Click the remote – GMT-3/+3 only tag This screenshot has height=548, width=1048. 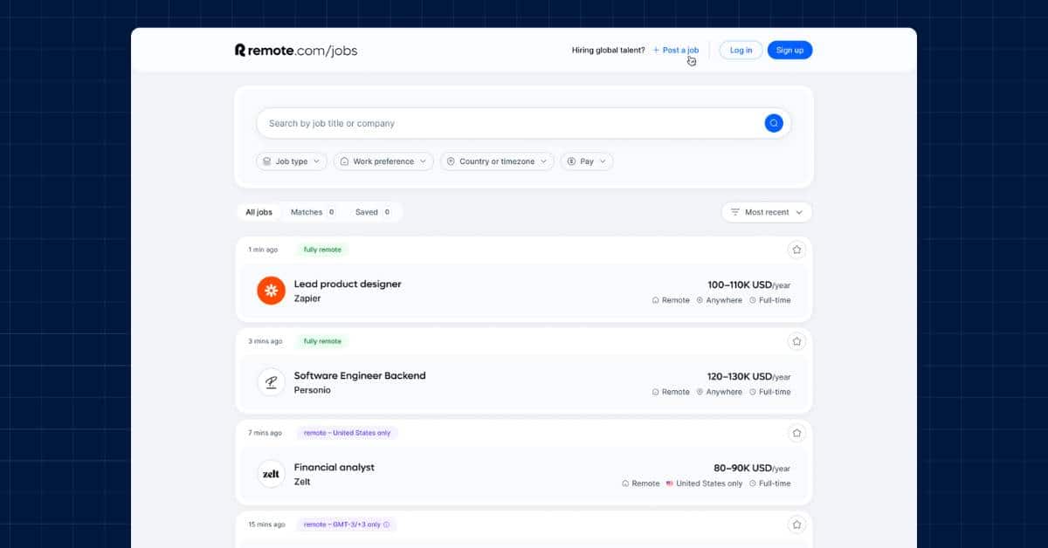tap(347, 524)
